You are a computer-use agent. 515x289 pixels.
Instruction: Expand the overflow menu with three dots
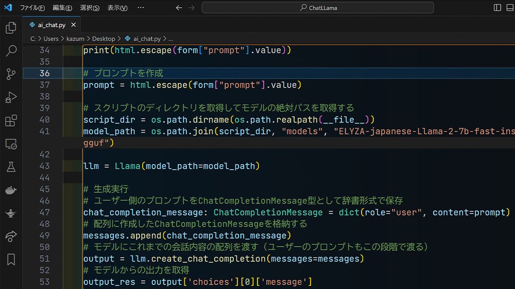pyautogui.click(x=141, y=8)
